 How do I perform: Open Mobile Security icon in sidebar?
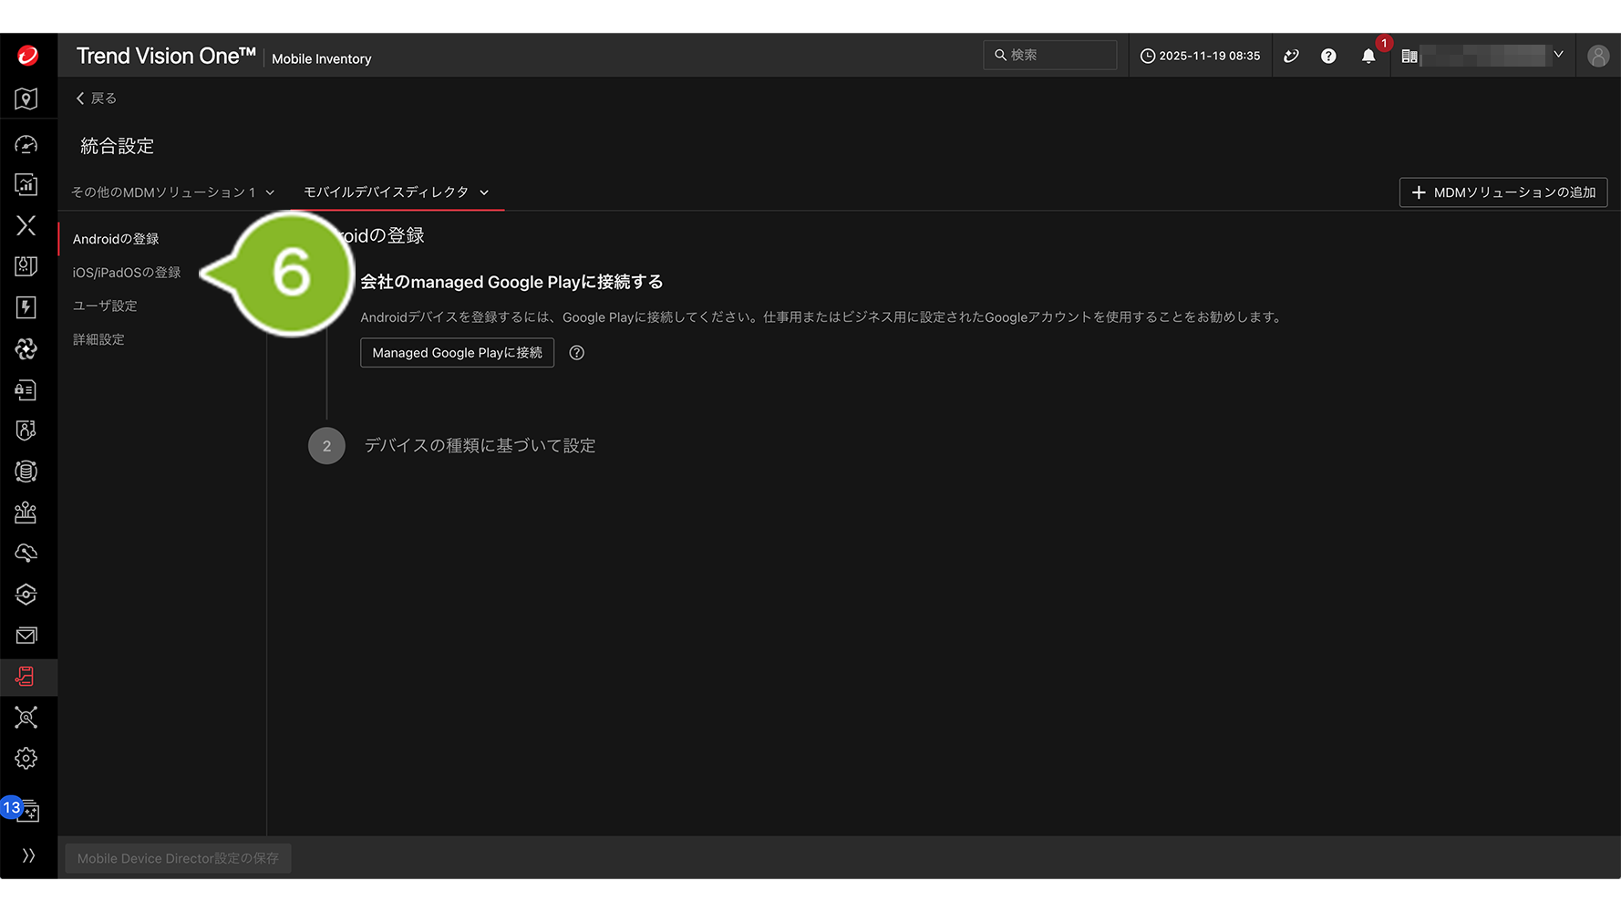tap(26, 677)
